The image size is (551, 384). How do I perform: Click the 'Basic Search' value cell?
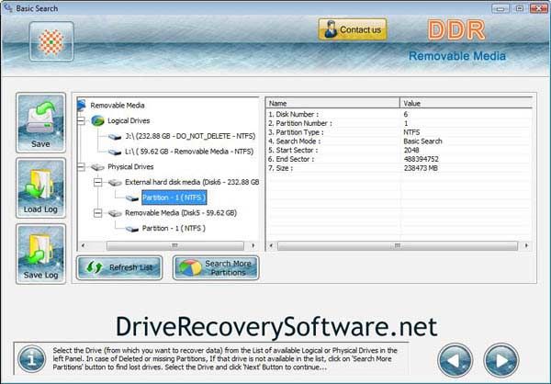(422, 141)
